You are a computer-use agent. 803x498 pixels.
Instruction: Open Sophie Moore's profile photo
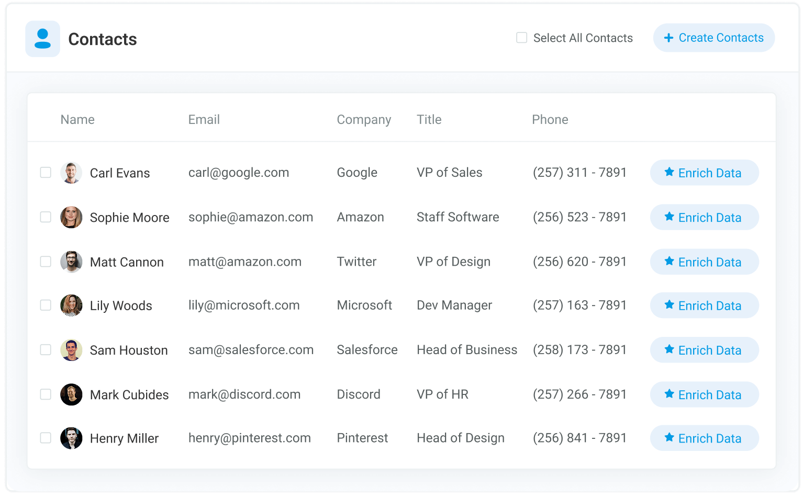(71, 217)
